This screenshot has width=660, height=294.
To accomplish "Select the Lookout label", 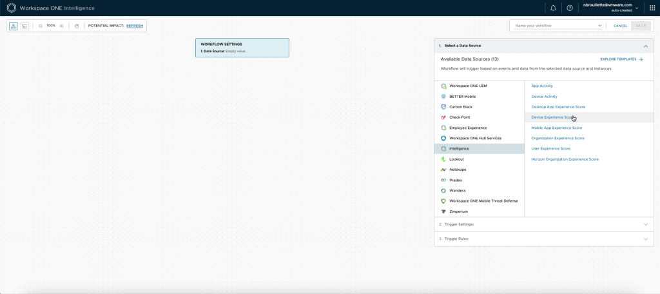I will [456, 159].
